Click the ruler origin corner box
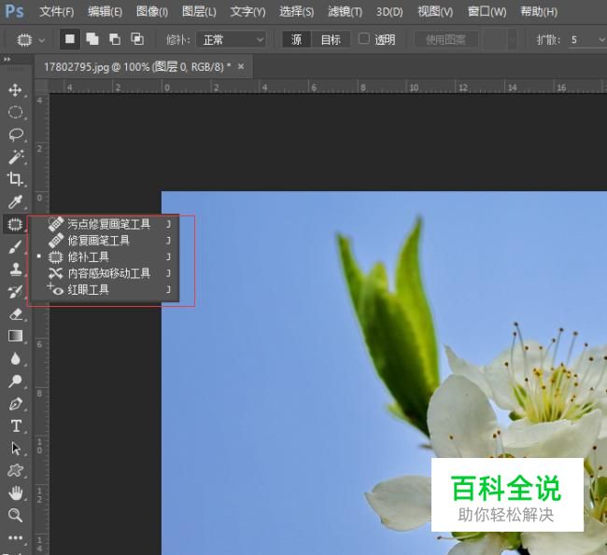Image resolution: width=607 pixels, height=555 pixels. tap(41, 86)
